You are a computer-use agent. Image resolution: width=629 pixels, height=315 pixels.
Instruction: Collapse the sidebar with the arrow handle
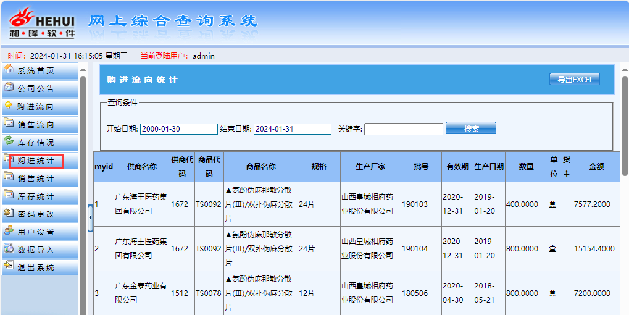(x=90, y=217)
